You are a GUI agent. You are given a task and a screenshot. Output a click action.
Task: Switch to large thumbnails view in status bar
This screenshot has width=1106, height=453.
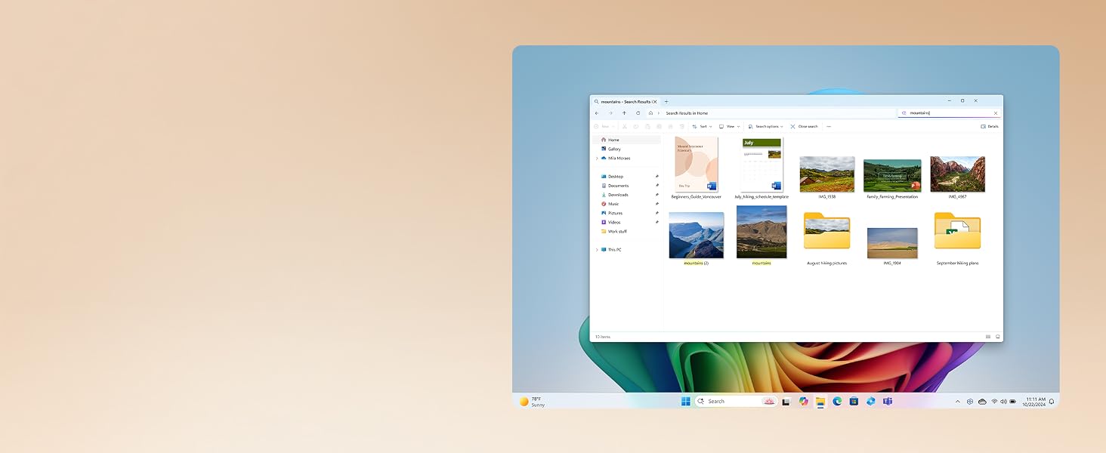coord(997,337)
